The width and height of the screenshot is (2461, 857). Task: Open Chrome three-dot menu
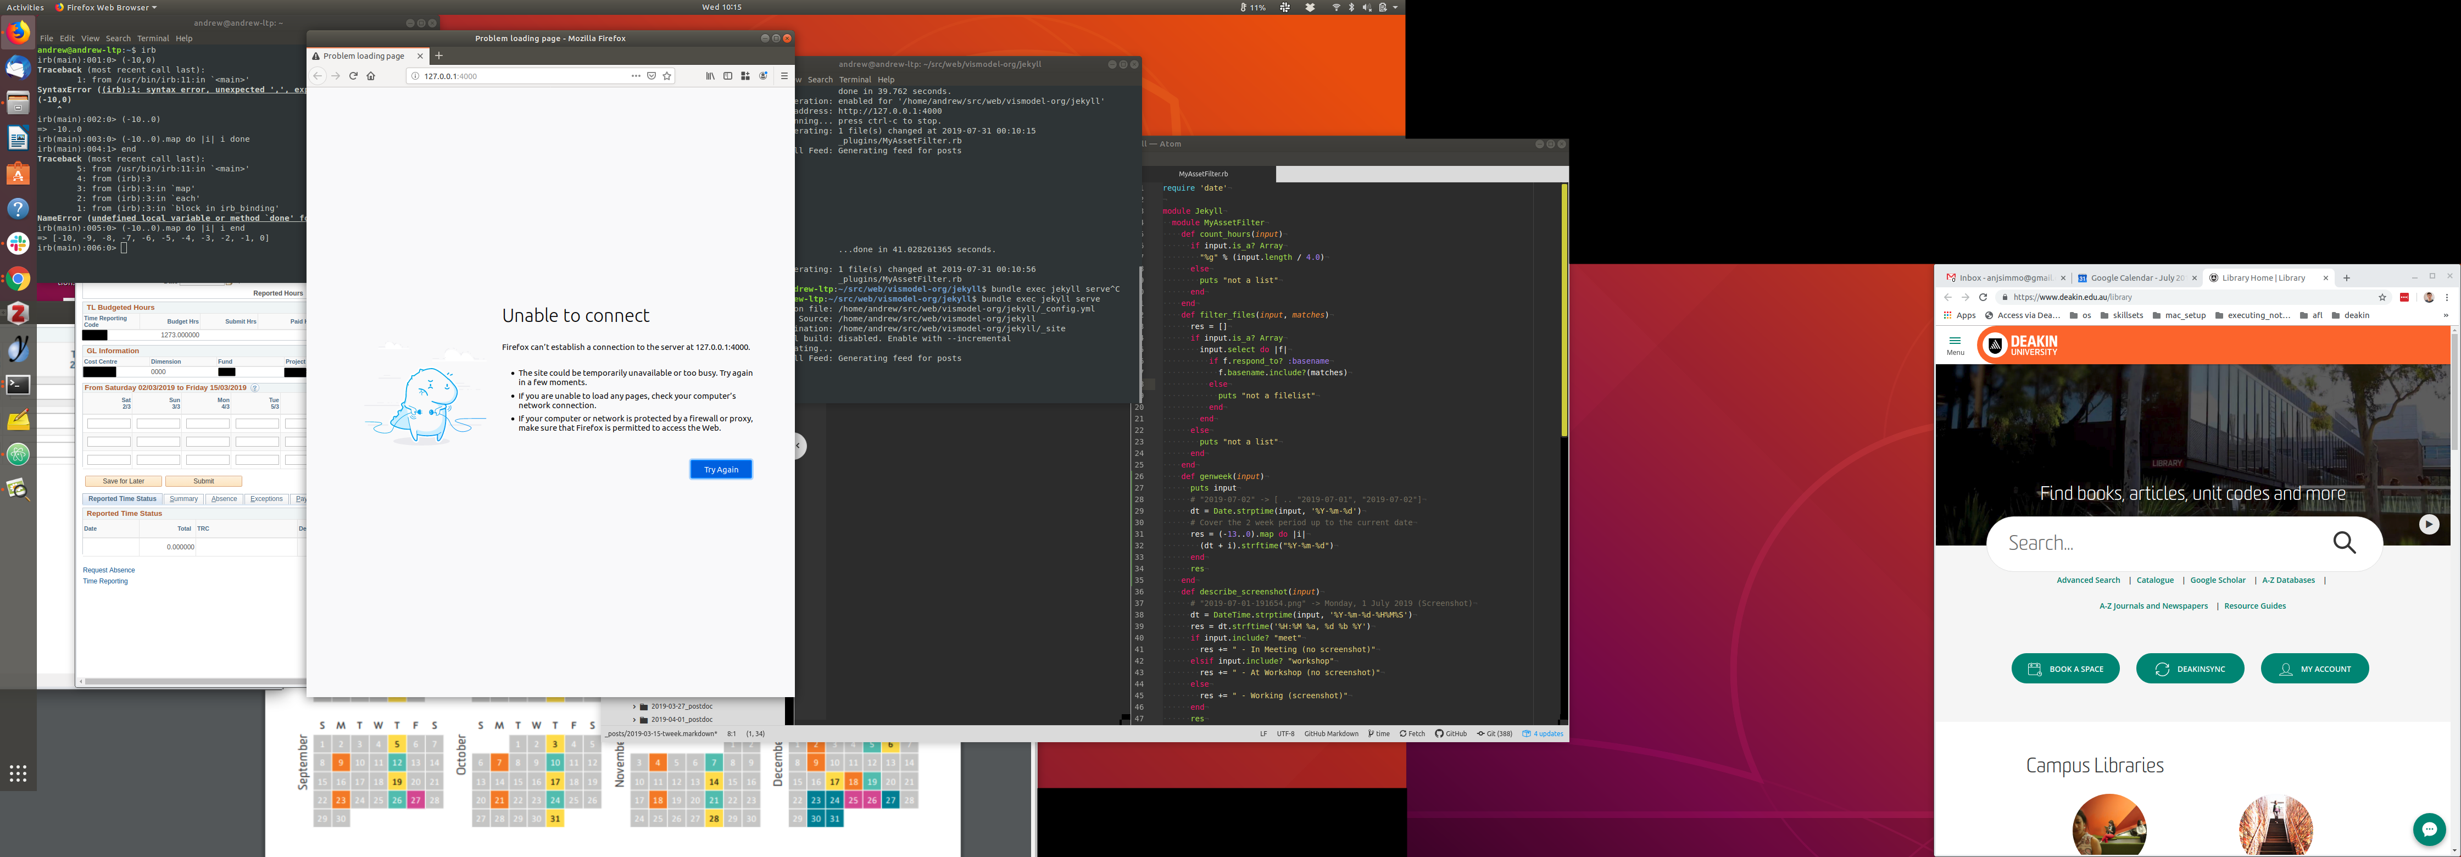tap(2447, 297)
